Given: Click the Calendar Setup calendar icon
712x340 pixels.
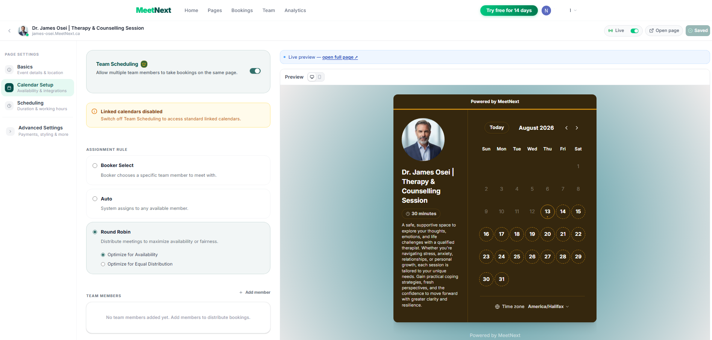Looking at the screenshot, I should pos(9,88).
